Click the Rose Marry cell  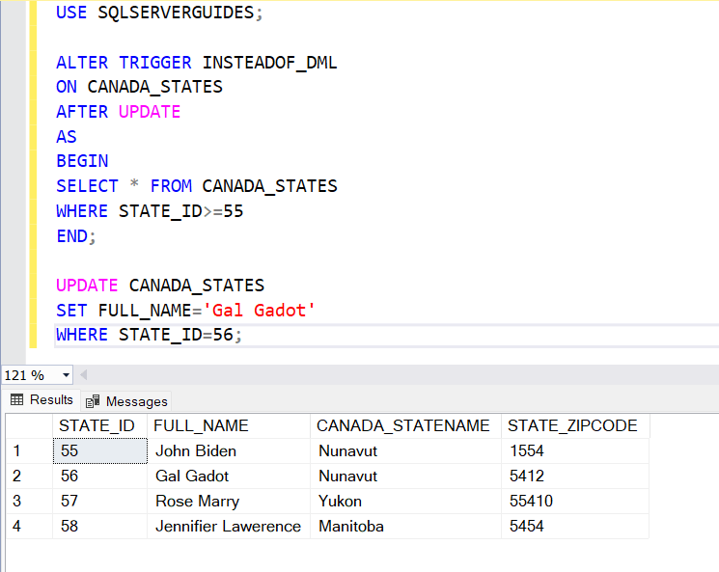(x=229, y=501)
